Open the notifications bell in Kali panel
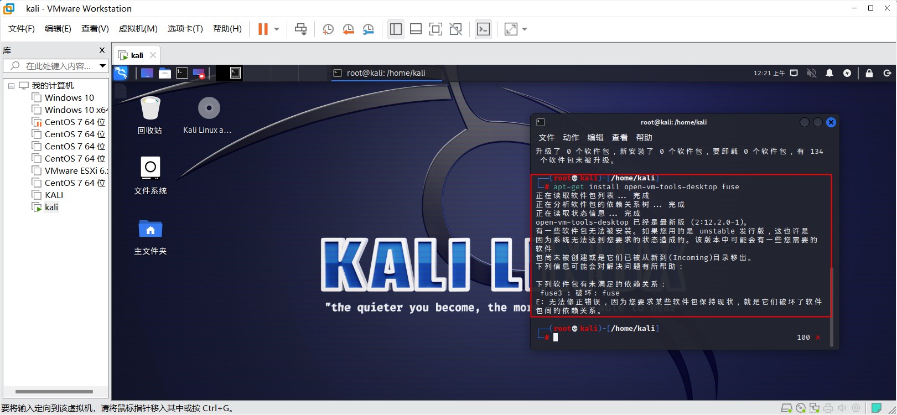The width and height of the screenshot is (897, 415). pos(829,73)
